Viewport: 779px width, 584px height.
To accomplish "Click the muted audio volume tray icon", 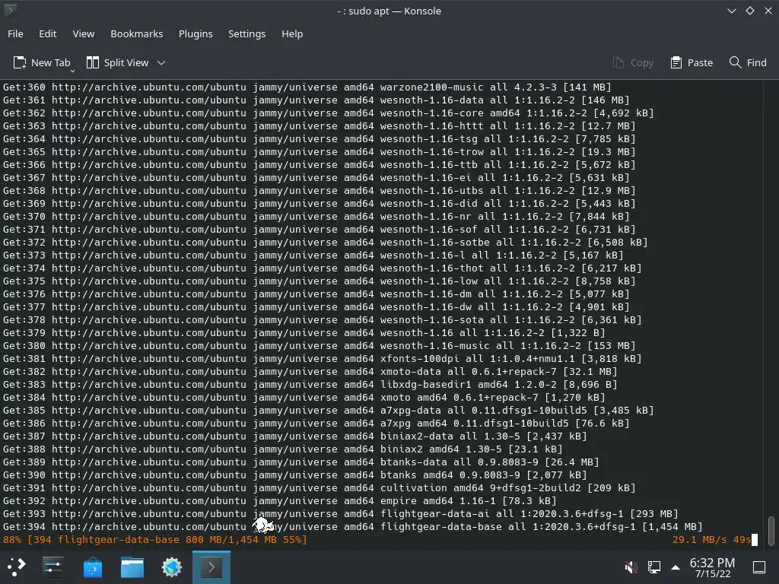I will [x=631, y=567].
